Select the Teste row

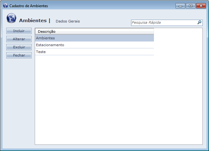pyautogui.click(x=94, y=52)
